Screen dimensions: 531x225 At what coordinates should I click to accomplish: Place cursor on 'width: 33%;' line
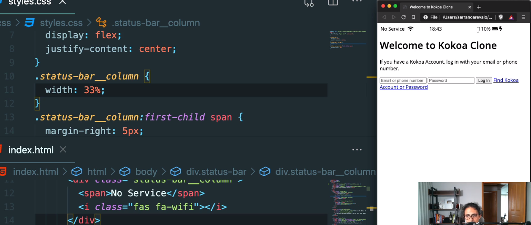tap(75, 90)
